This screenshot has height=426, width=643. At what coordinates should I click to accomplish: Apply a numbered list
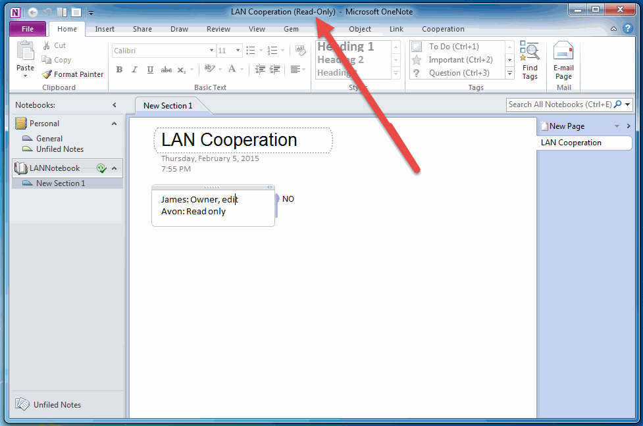tap(272, 51)
